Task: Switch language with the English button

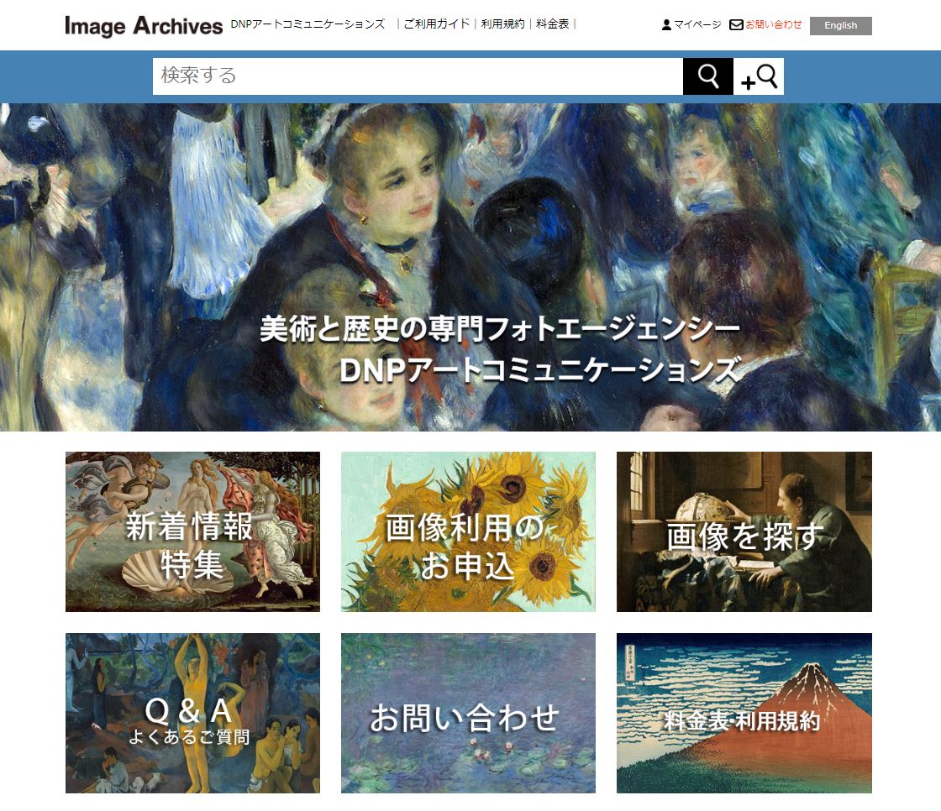Action: pyautogui.click(x=840, y=25)
